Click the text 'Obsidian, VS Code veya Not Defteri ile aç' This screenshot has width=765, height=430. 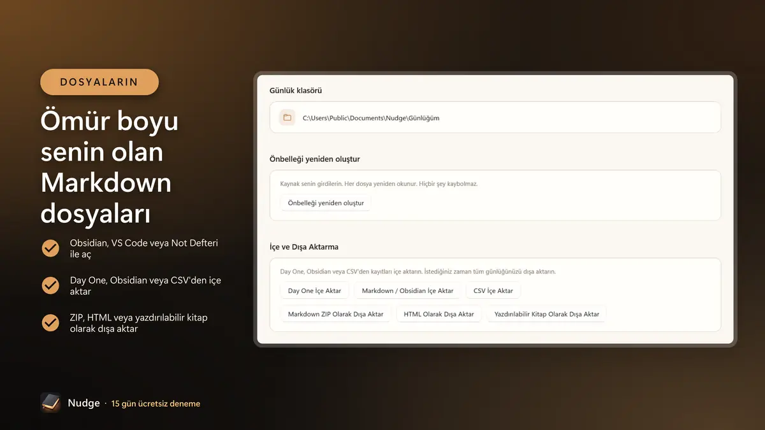pos(144,248)
